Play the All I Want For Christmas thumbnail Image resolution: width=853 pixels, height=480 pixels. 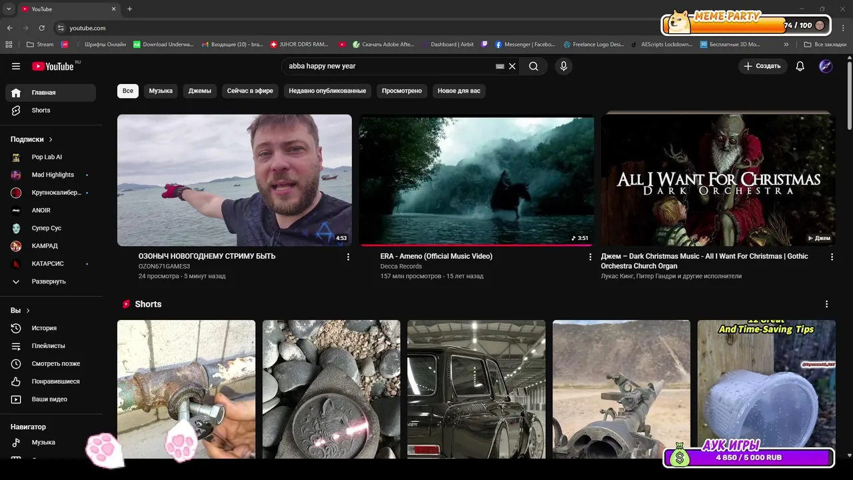click(718, 180)
